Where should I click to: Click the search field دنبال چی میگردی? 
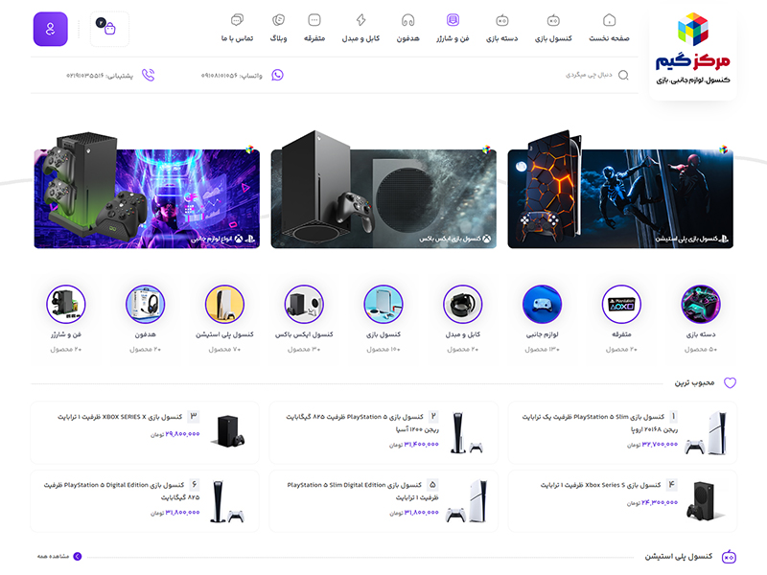tap(589, 76)
